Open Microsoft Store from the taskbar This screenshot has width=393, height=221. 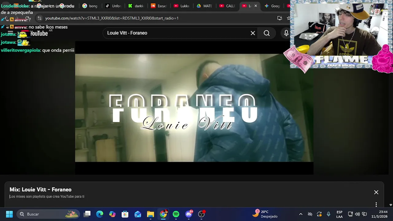[125, 214]
